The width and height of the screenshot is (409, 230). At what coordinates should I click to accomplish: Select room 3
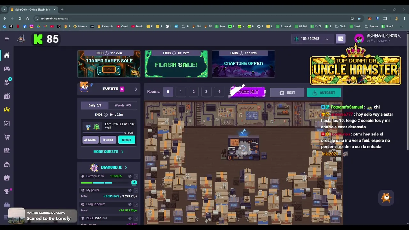pos(206,92)
